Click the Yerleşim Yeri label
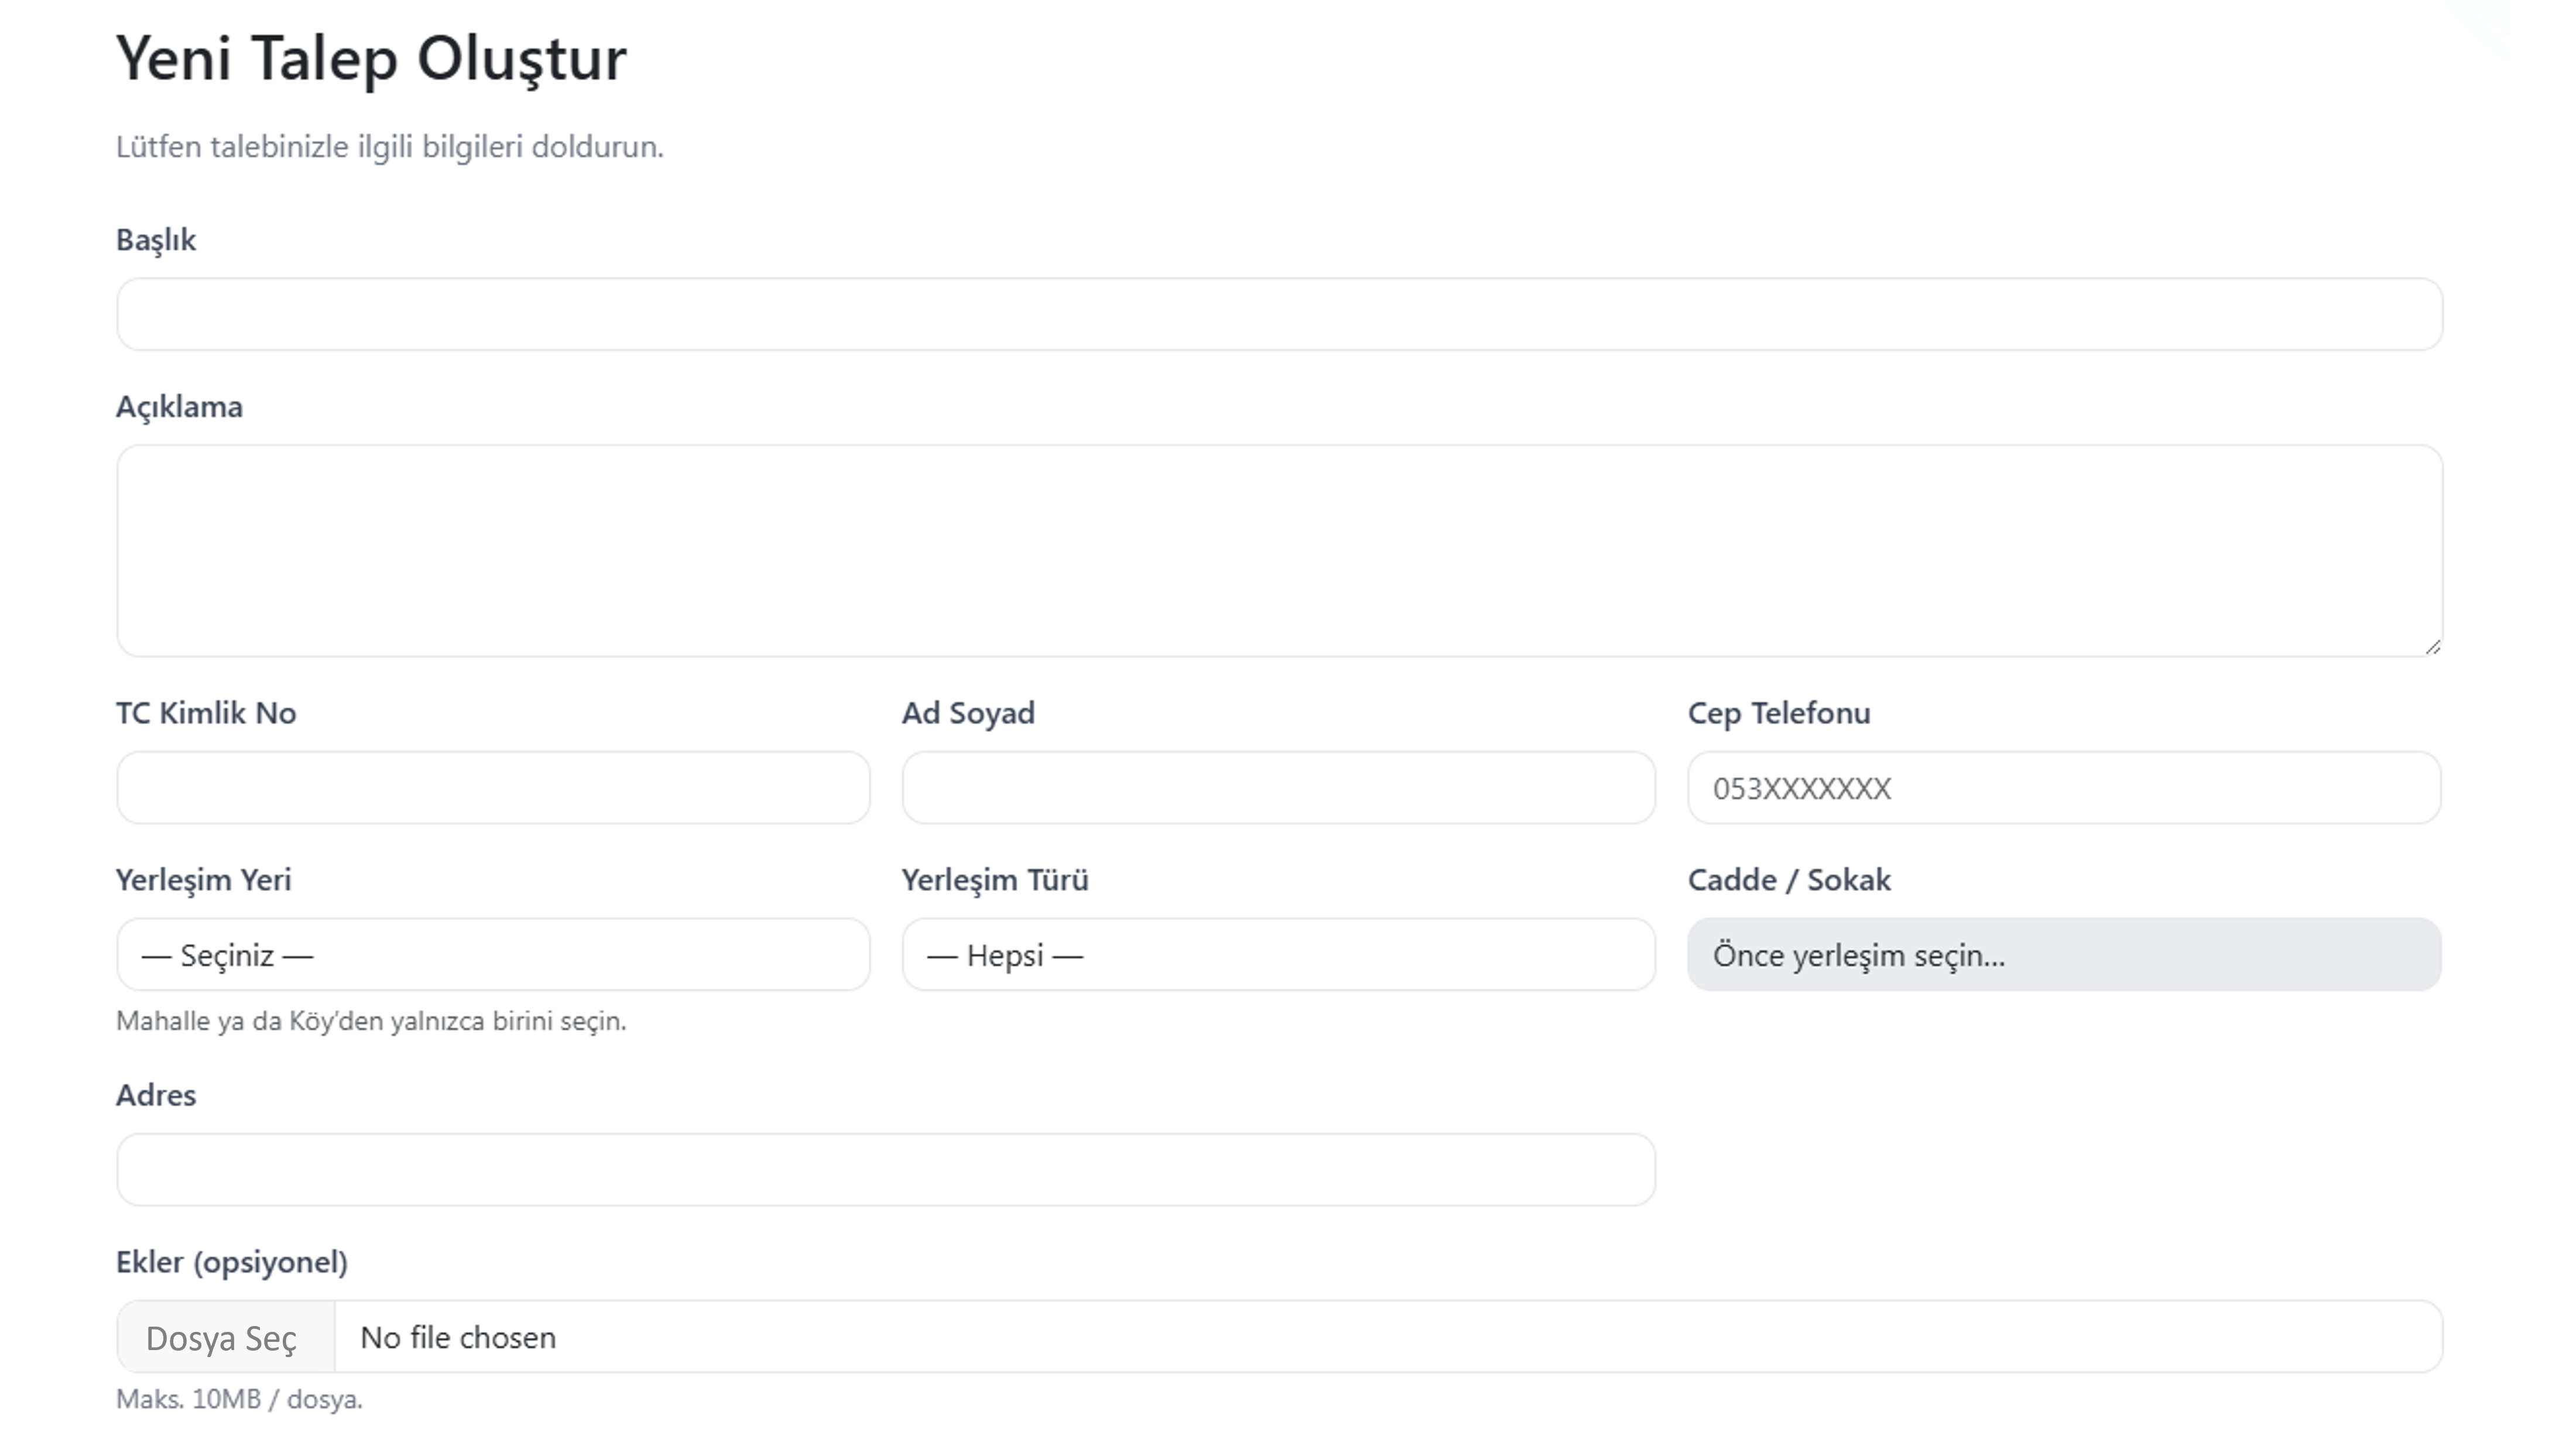 point(203,880)
